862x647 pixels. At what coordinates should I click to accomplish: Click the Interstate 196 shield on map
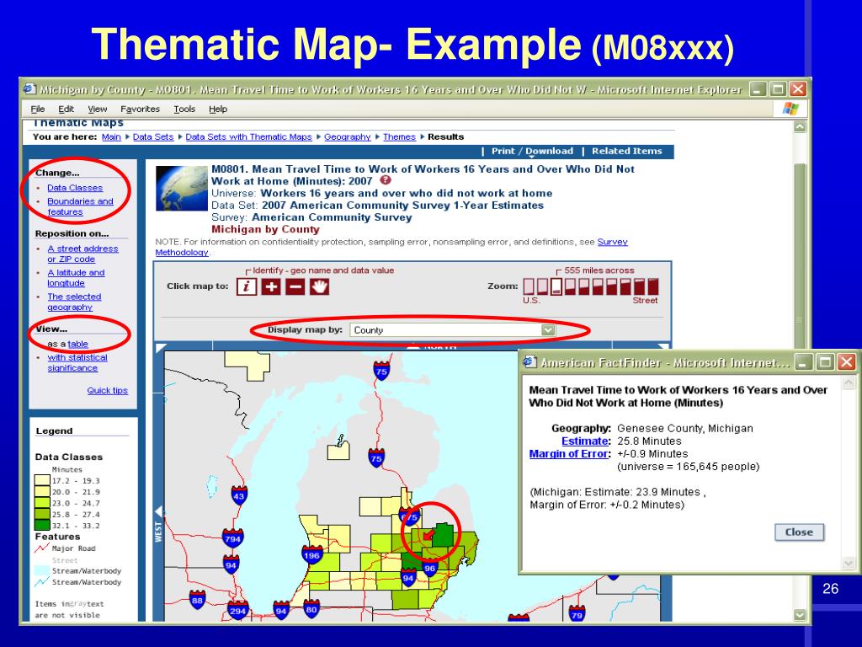click(x=311, y=556)
